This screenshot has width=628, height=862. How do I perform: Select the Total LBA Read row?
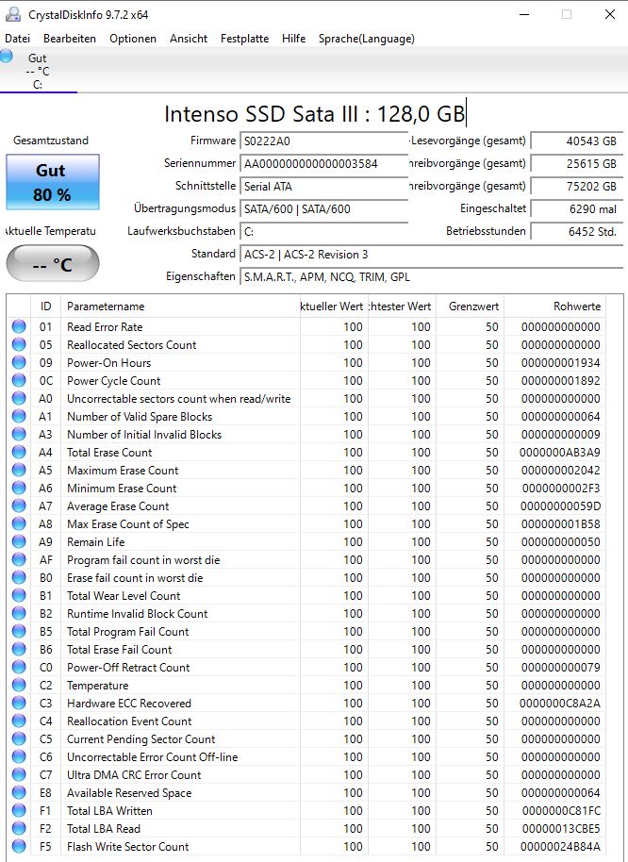click(306, 828)
